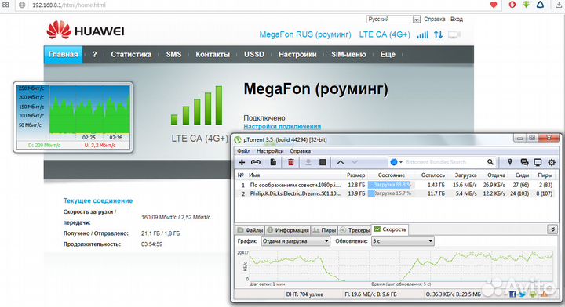Image resolution: width=565 pixels, height=307 pixels.
Task: Open the Обновление interval dropdown
Action: point(403,241)
